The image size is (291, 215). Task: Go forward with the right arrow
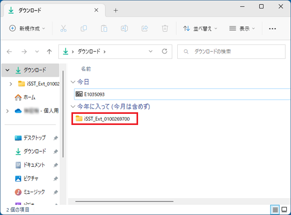point(24,51)
